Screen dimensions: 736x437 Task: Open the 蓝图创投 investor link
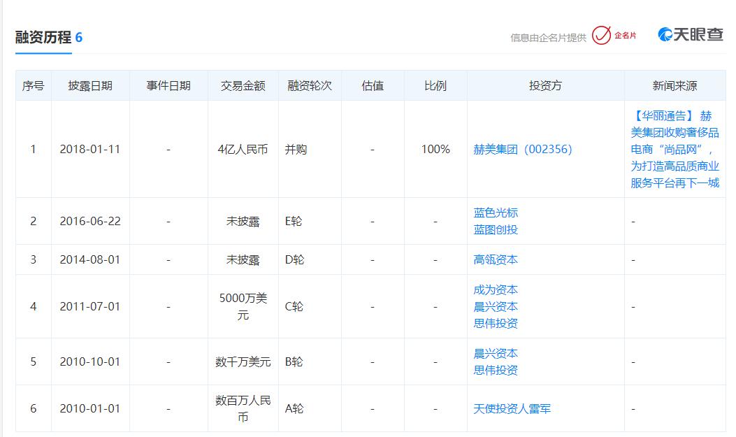coord(495,229)
